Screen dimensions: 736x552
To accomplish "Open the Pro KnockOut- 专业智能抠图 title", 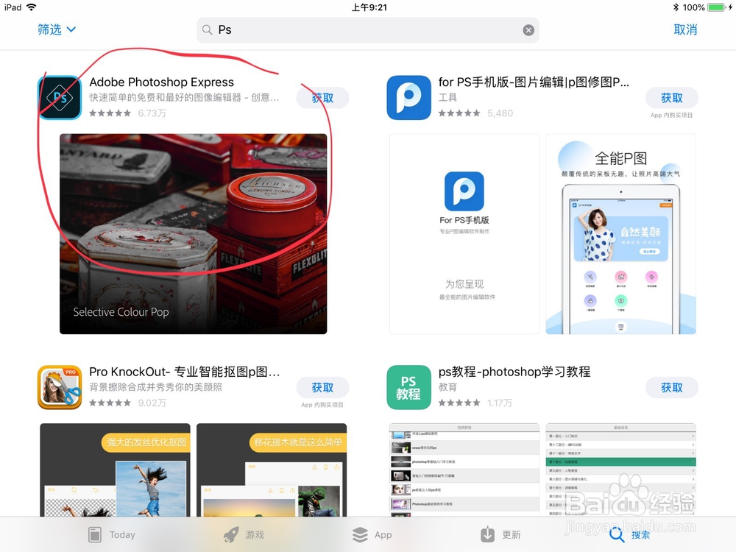I will tap(185, 372).
